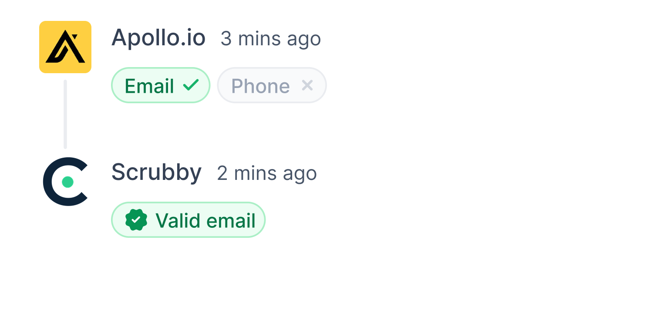Viewport: 653px width, 311px height.
Task: Click the verified badge icon beside Valid email
Action: click(135, 220)
